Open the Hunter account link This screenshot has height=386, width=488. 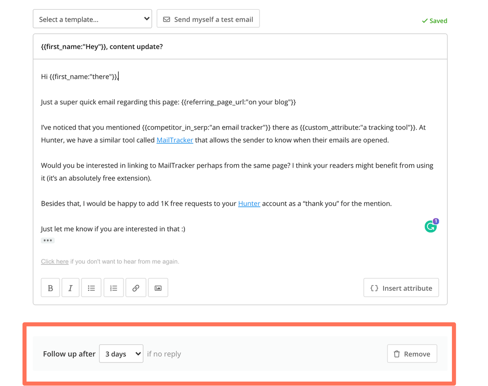249,203
